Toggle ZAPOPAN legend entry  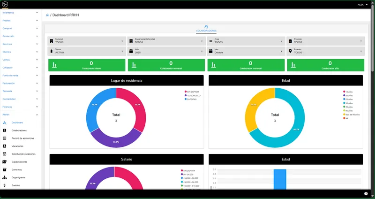[191, 99]
